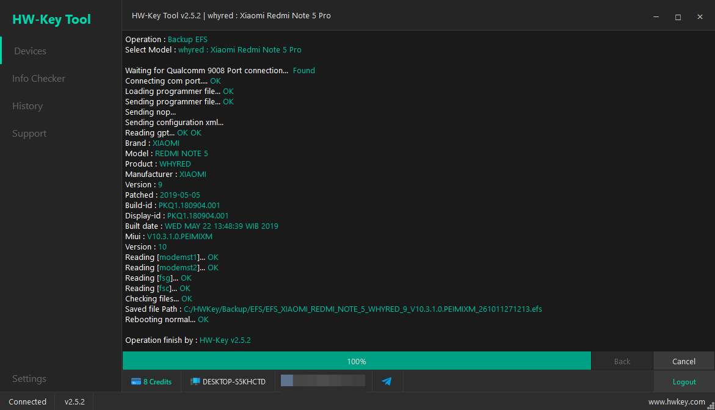Viewport: 715px width, 410px height.
Task: Click the 100% progress bar
Action: pos(357,361)
